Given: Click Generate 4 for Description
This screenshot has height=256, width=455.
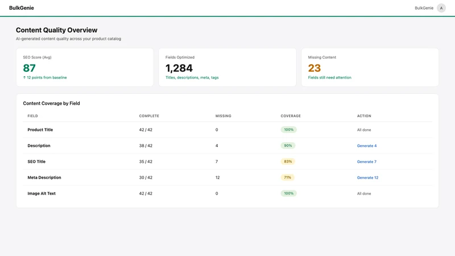Looking at the screenshot, I should 367,146.
